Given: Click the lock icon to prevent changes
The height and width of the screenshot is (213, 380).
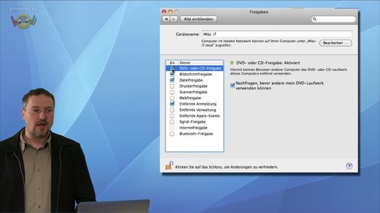Looking at the screenshot, I should (169, 166).
